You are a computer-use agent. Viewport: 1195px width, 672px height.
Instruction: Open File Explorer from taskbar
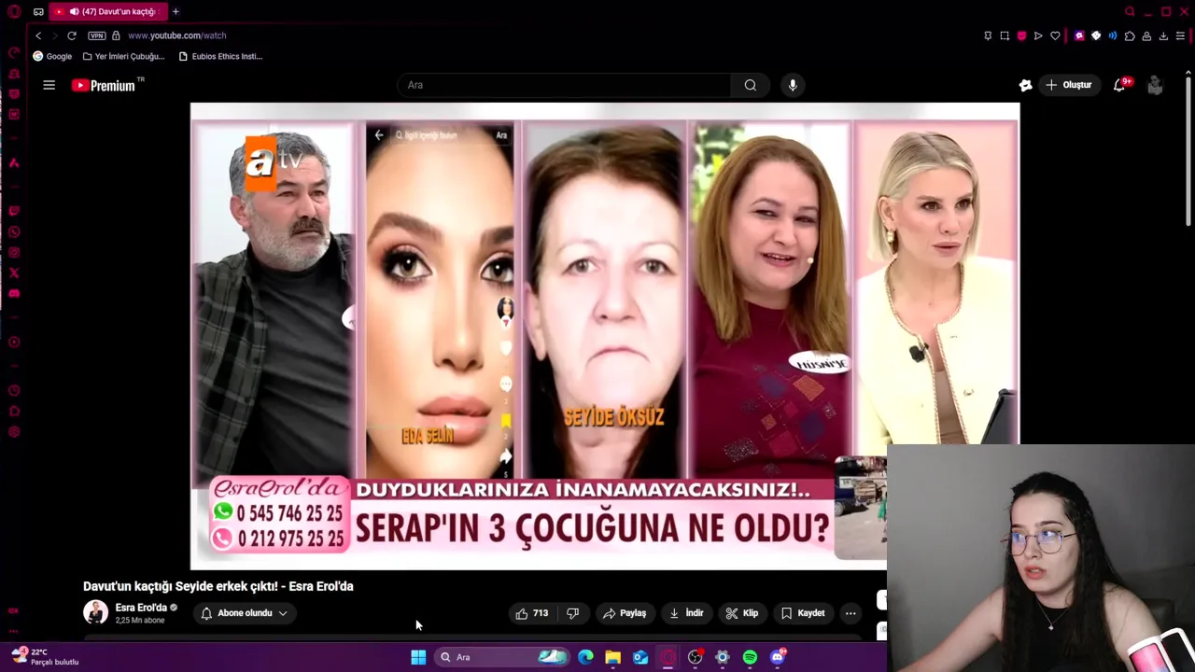click(x=612, y=657)
